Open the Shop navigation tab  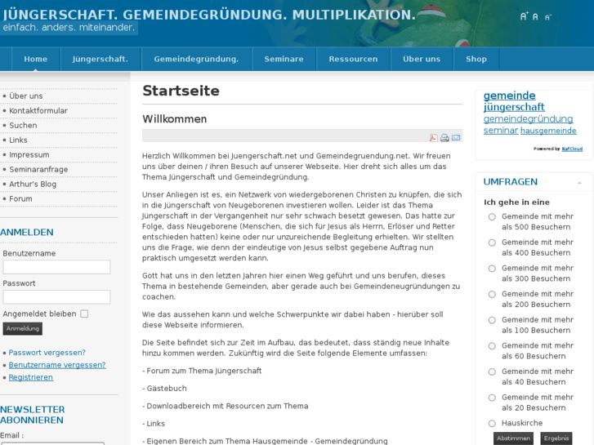click(x=476, y=59)
